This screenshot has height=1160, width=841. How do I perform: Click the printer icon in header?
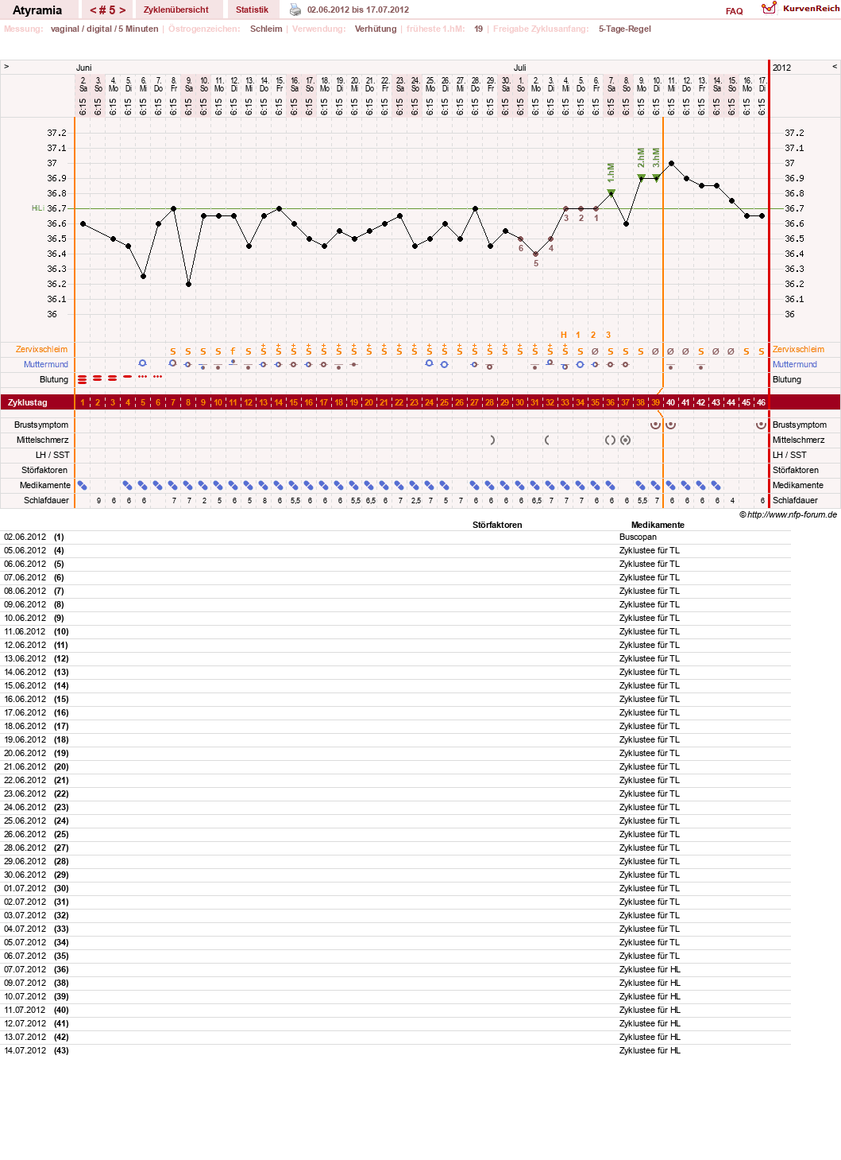coord(295,10)
